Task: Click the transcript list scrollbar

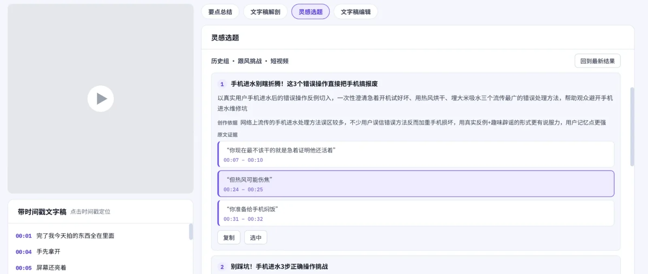Action: tap(191, 232)
